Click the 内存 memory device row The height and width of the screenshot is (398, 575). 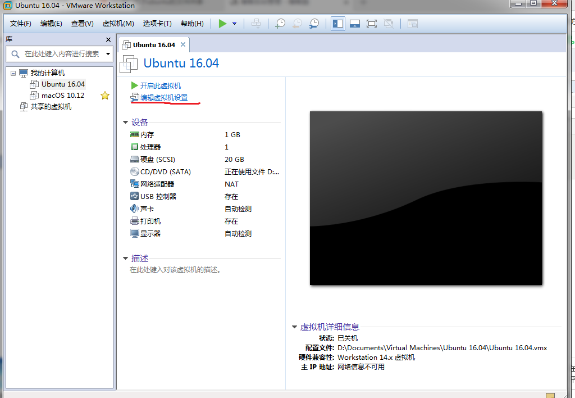[x=204, y=135]
